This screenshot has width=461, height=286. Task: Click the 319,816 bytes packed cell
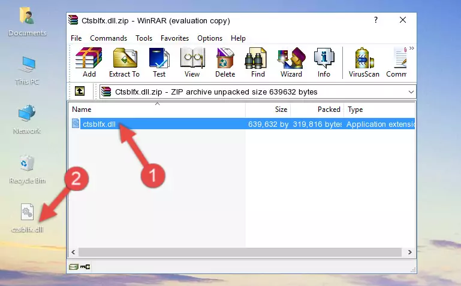(317, 124)
